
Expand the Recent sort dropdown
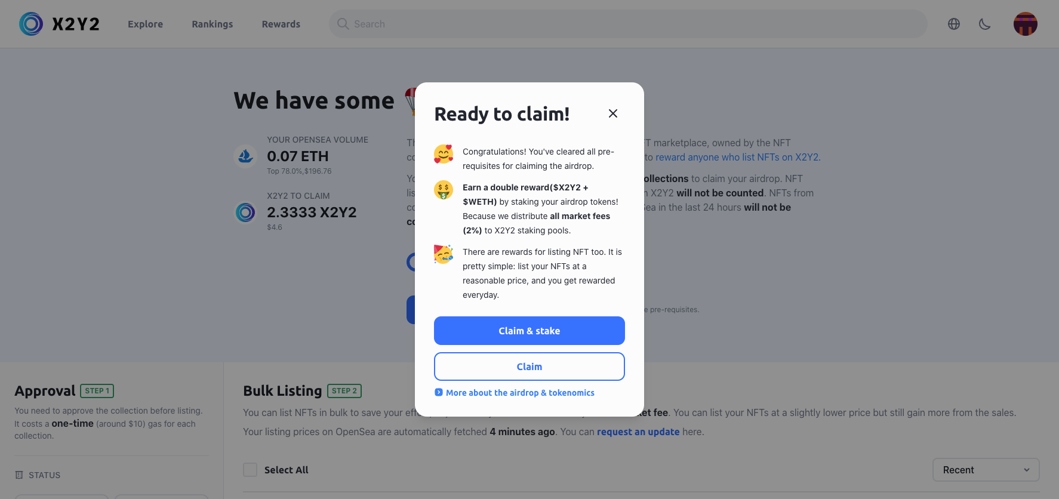click(x=986, y=470)
